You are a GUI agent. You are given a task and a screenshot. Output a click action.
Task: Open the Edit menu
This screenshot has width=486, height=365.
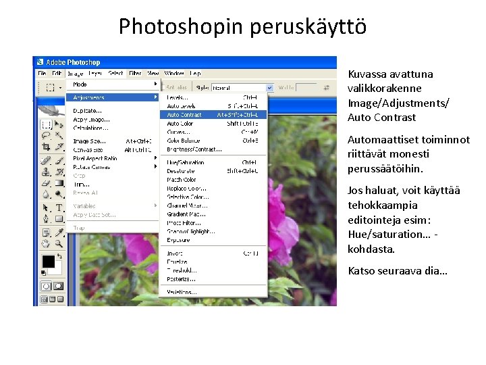(57, 73)
